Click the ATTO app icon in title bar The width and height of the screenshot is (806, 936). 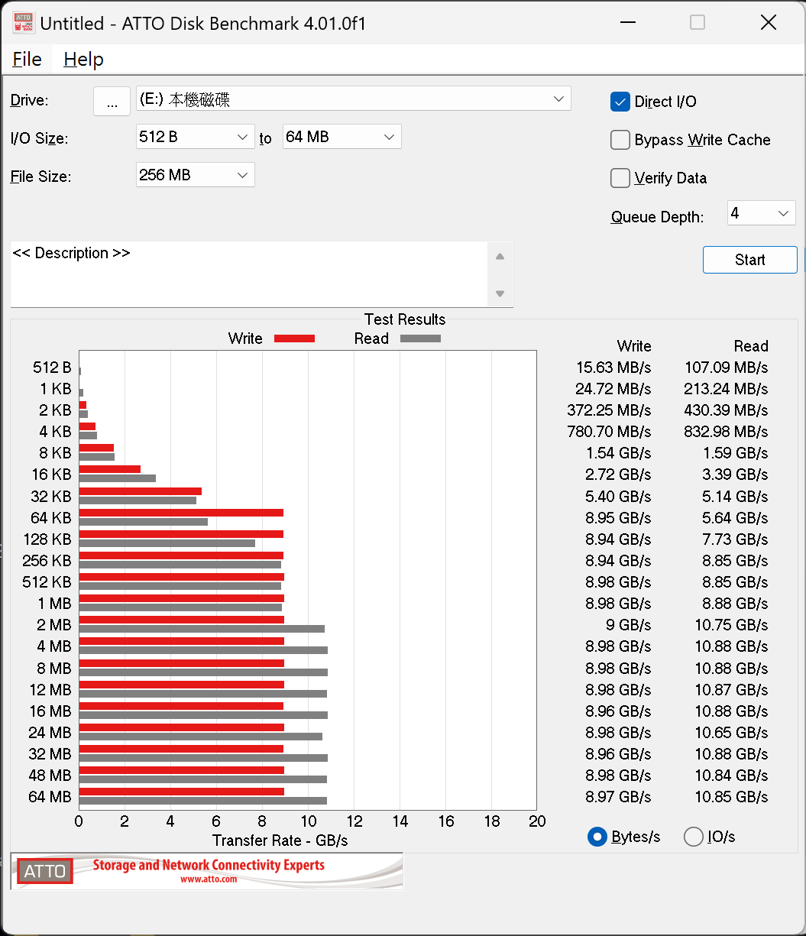point(23,23)
